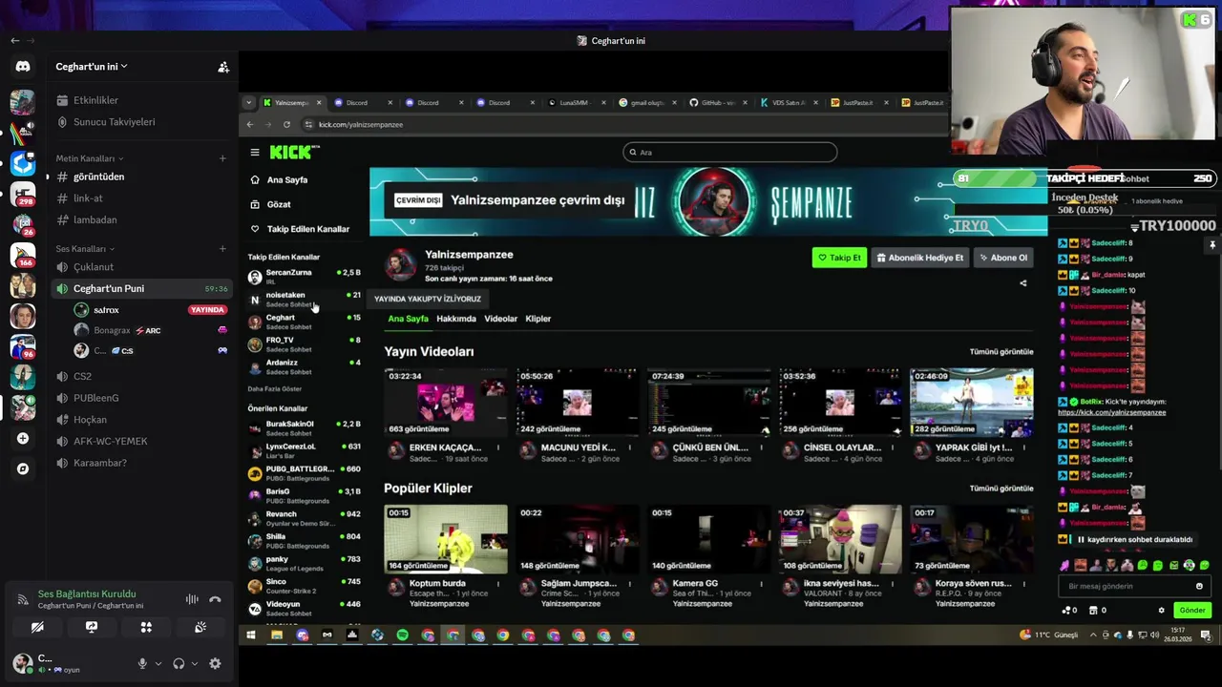Open the Discord discover servers compass icon
Viewport: 1222px width, 687px height.
pos(23,468)
